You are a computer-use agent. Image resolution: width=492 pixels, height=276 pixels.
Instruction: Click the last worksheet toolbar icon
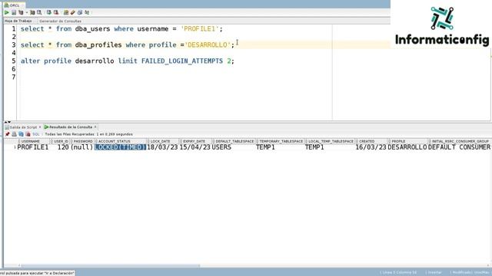[87, 12]
